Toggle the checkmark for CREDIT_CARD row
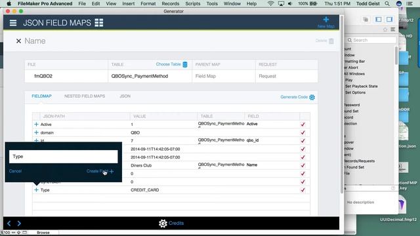 (x=303, y=190)
